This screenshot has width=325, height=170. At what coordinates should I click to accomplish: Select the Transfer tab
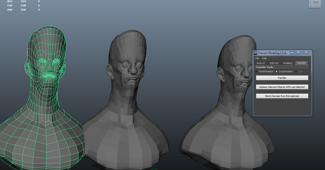click(301, 63)
